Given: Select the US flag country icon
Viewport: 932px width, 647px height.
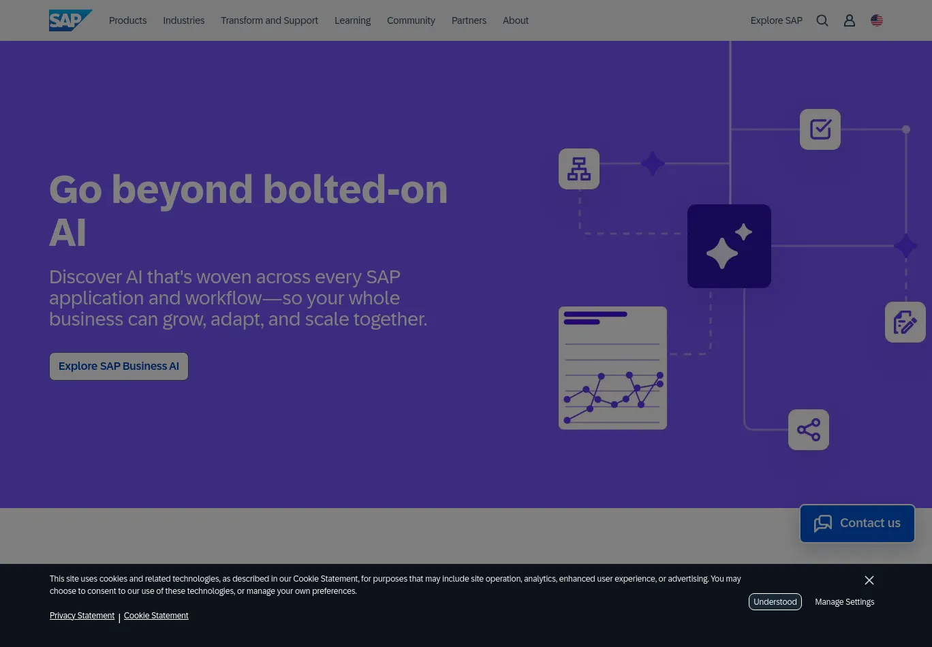Looking at the screenshot, I should [877, 20].
